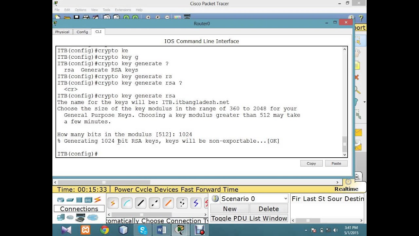Pick the phone line connection
This screenshot has width=419, height=236.
point(182,203)
